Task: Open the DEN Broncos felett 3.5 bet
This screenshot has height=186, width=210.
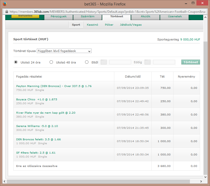Action: click(38, 139)
